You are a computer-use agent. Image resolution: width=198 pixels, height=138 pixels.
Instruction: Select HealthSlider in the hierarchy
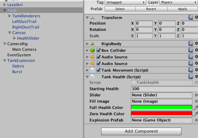28,38
